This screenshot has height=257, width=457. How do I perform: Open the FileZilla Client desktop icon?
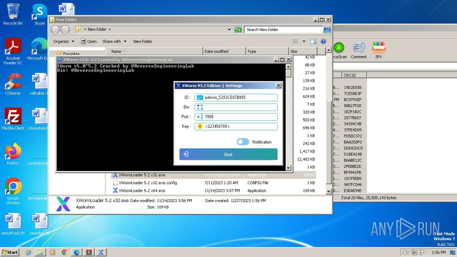pos(13,119)
